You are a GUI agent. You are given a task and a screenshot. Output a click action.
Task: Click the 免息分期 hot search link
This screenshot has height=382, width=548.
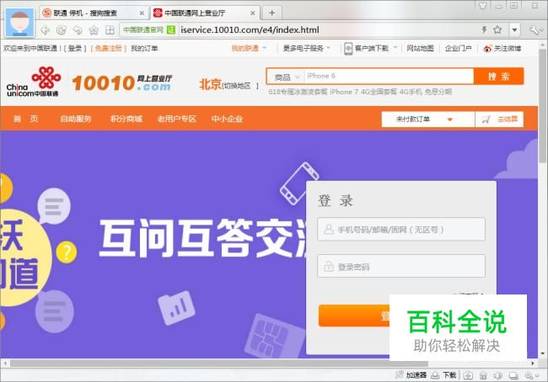pos(438,92)
